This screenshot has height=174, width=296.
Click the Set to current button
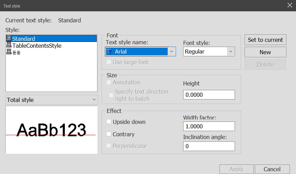[265, 40]
